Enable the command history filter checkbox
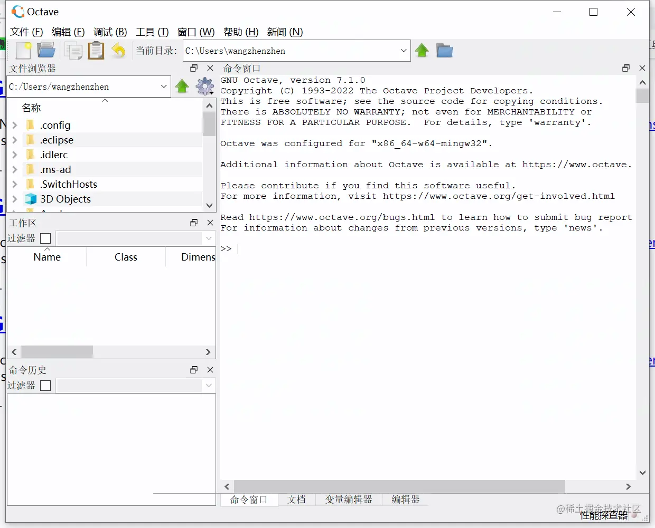Image resolution: width=655 pixels, height=528 pixels. pyautogui.click(x=45, y=386)
